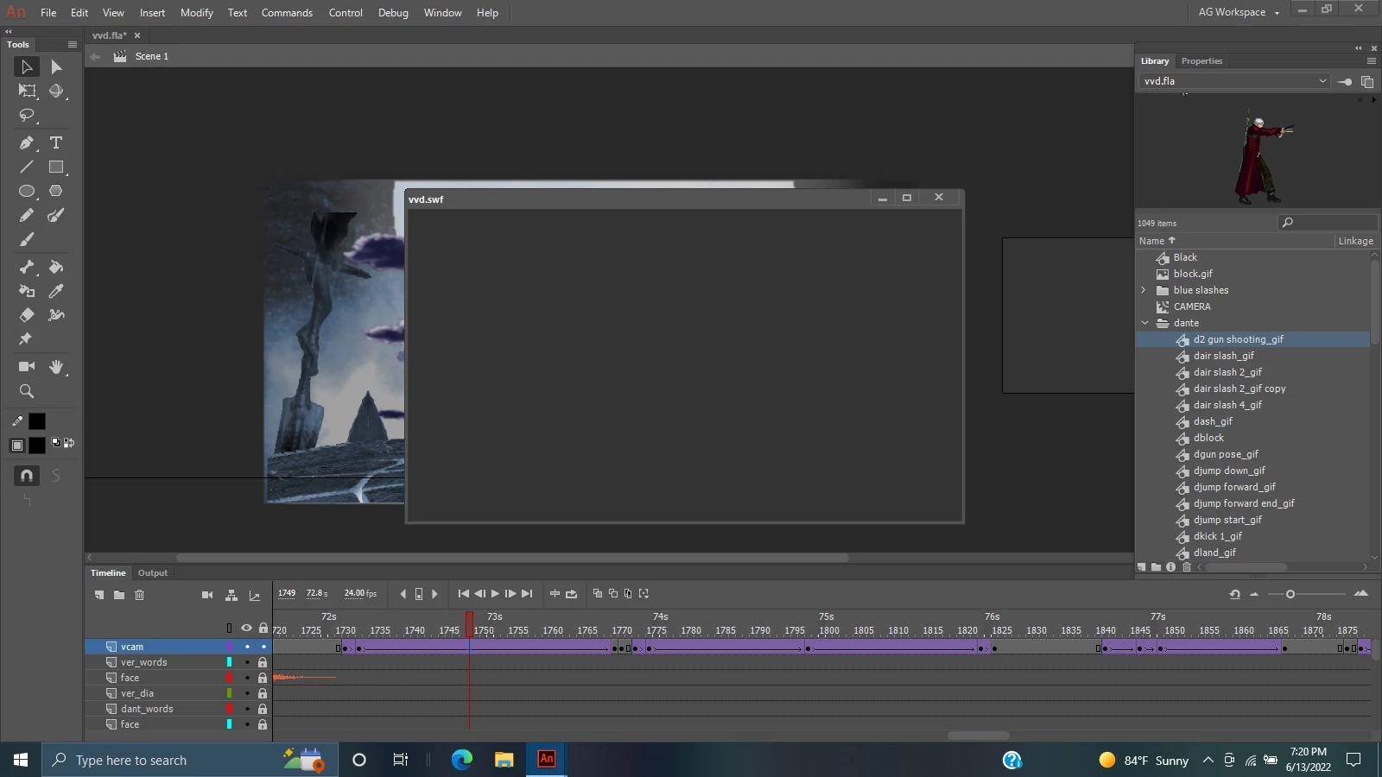Select the Line tool

[27, 167]
